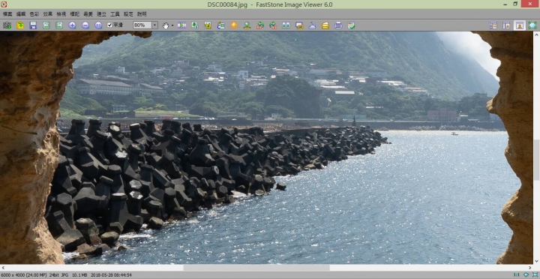Click the scanner acquire icon
The width and height of the screenshot is (540, 279).
(x=312, y=25)
